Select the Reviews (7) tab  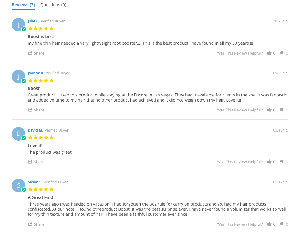(x=23, y=5)
